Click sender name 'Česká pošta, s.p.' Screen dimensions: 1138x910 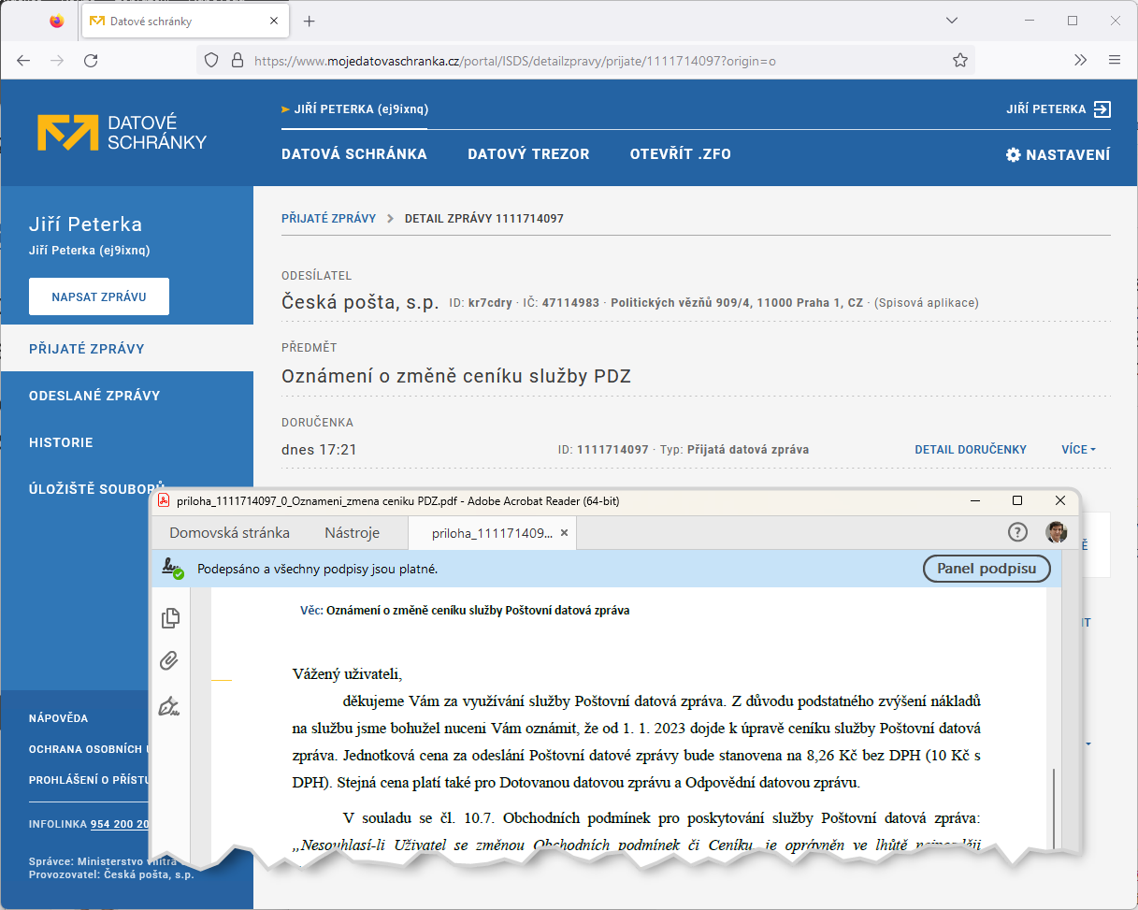coord(360,302)
